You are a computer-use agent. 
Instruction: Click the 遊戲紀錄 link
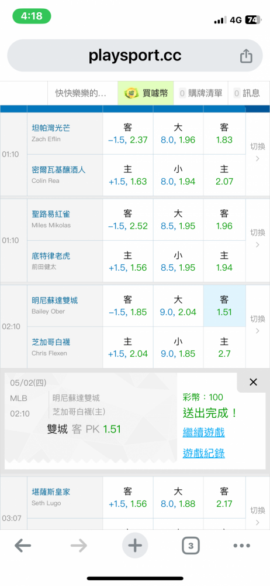coord(203,454)
